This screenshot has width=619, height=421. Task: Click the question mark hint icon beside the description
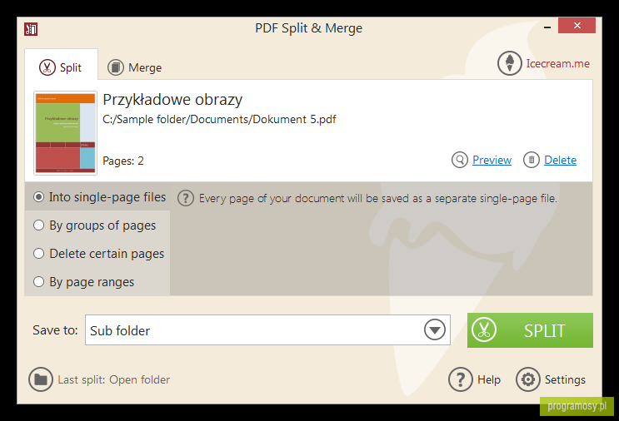tap(186, 198)
